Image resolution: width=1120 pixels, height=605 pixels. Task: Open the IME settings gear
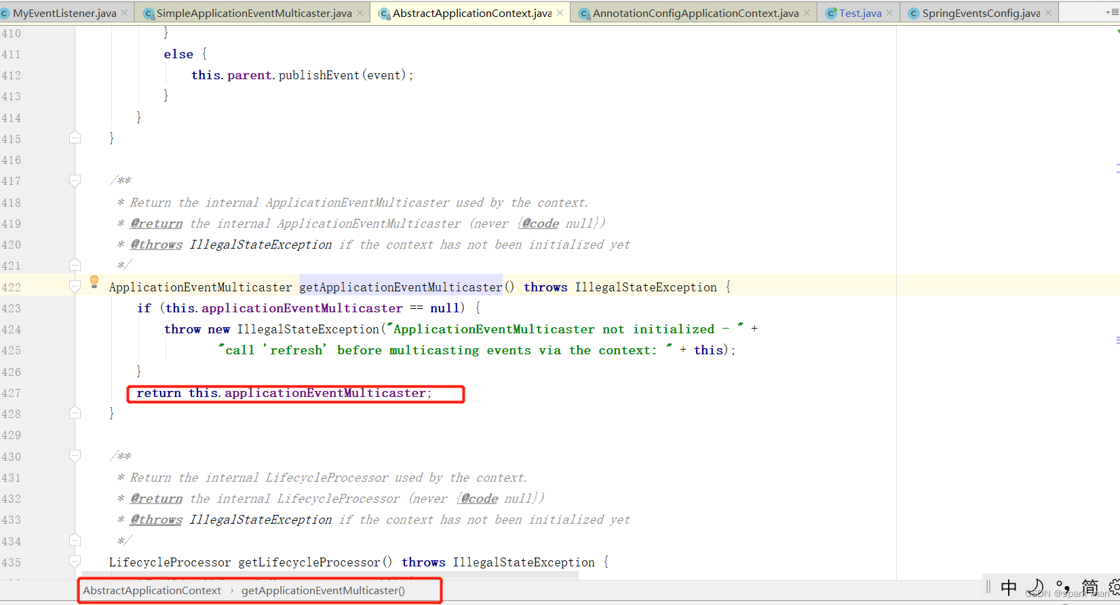click(1114, 587)
